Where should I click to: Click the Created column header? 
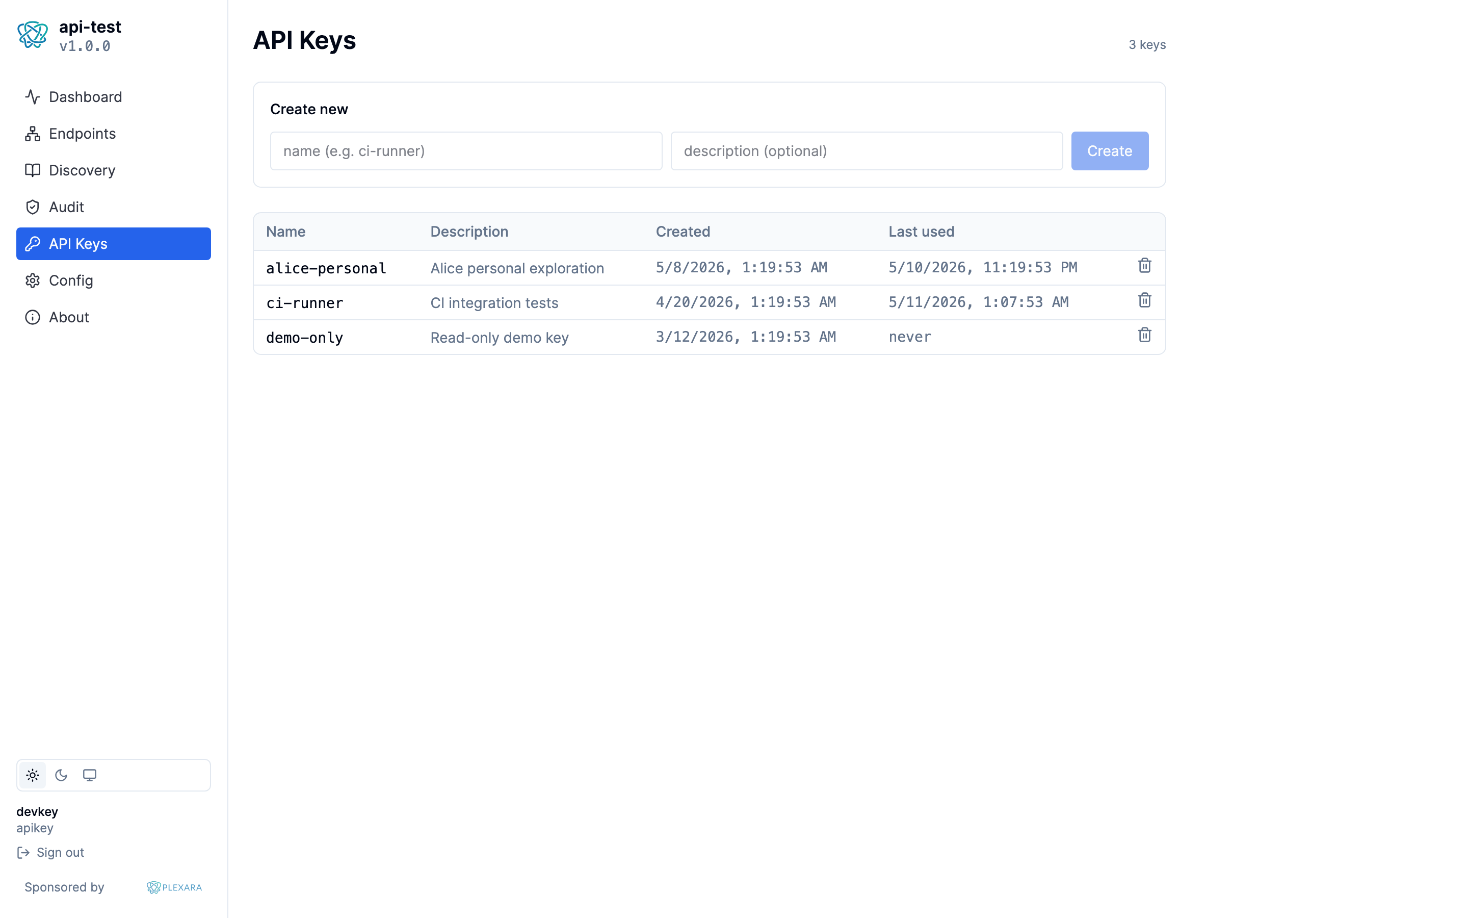(x=683, y=232)
